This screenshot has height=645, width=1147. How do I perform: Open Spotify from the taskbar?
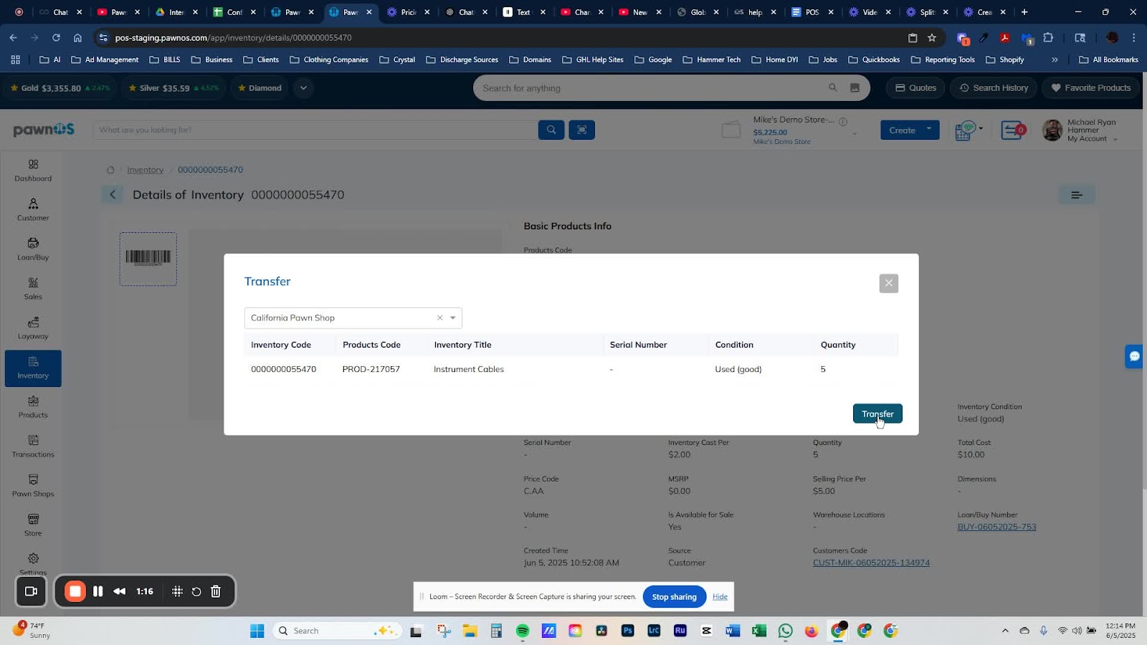(x=523, y=631)
